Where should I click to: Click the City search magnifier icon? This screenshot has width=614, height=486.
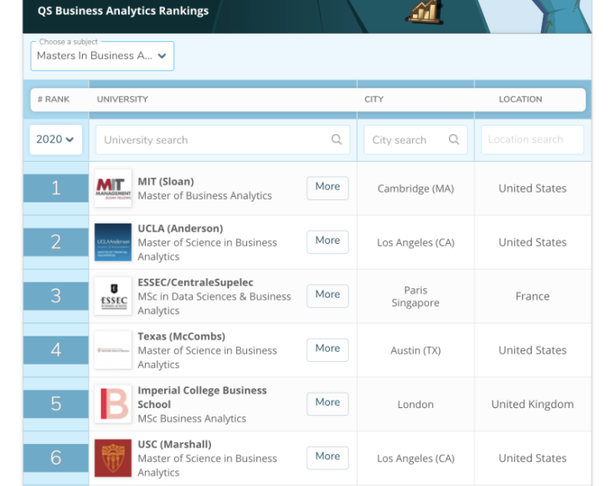[453, 139]
